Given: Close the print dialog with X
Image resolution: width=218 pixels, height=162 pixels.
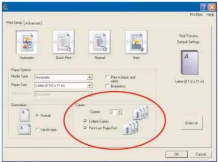Looking at the screenshot, I should tap(212, 7).
